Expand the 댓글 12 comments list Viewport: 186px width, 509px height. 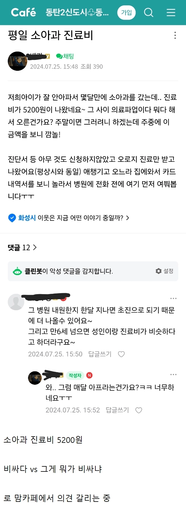click(22, 247)
